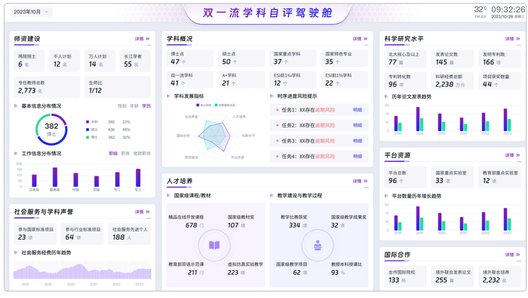Click the 博士 green legend swatch

[87, 137]
